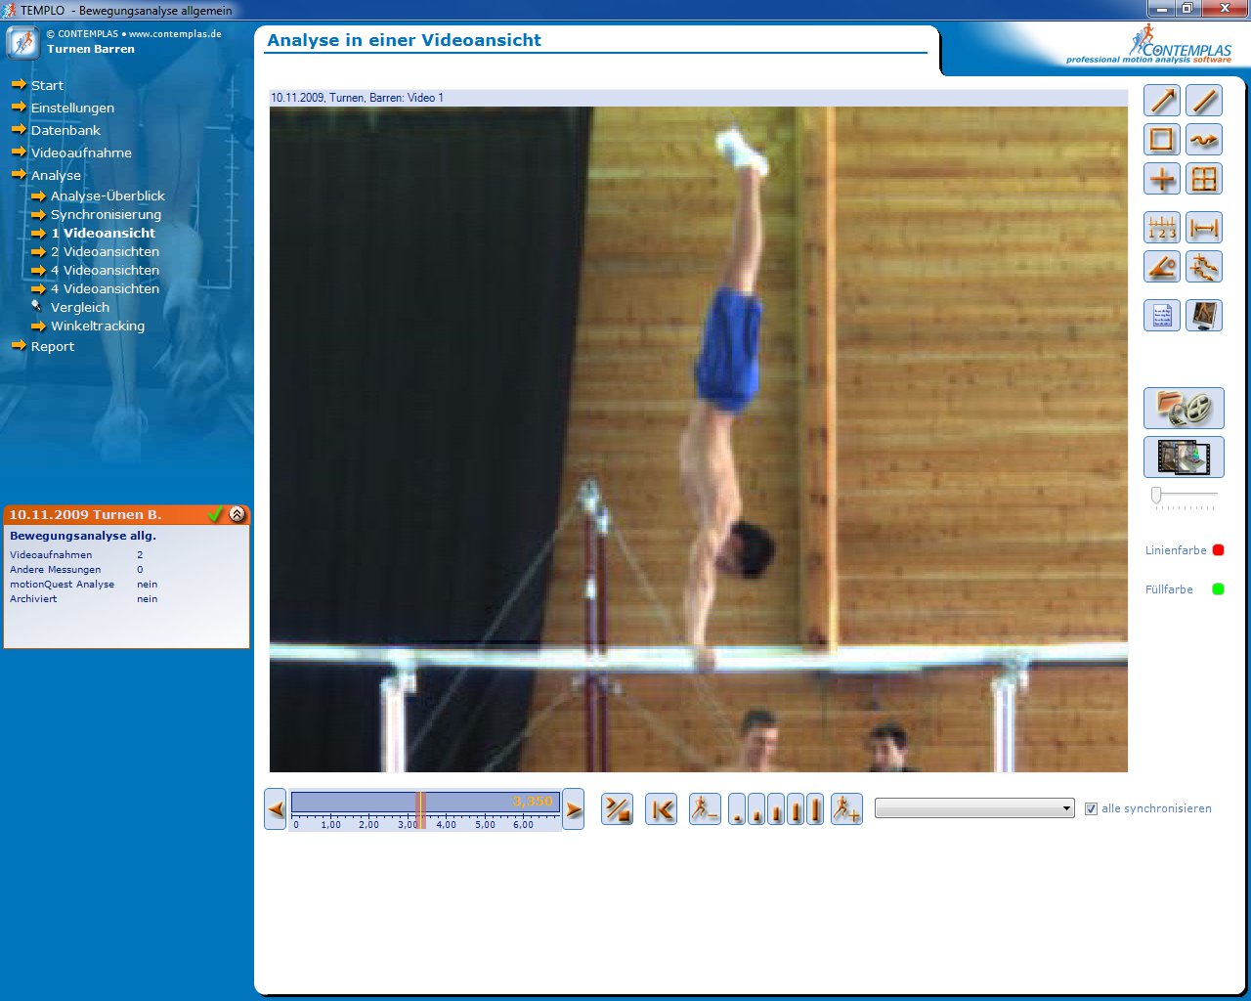Select '2 Videoansichten' submenu item
This screenshot has width=1251, height=1001.
pyautogui.click(x=105, y=251)
